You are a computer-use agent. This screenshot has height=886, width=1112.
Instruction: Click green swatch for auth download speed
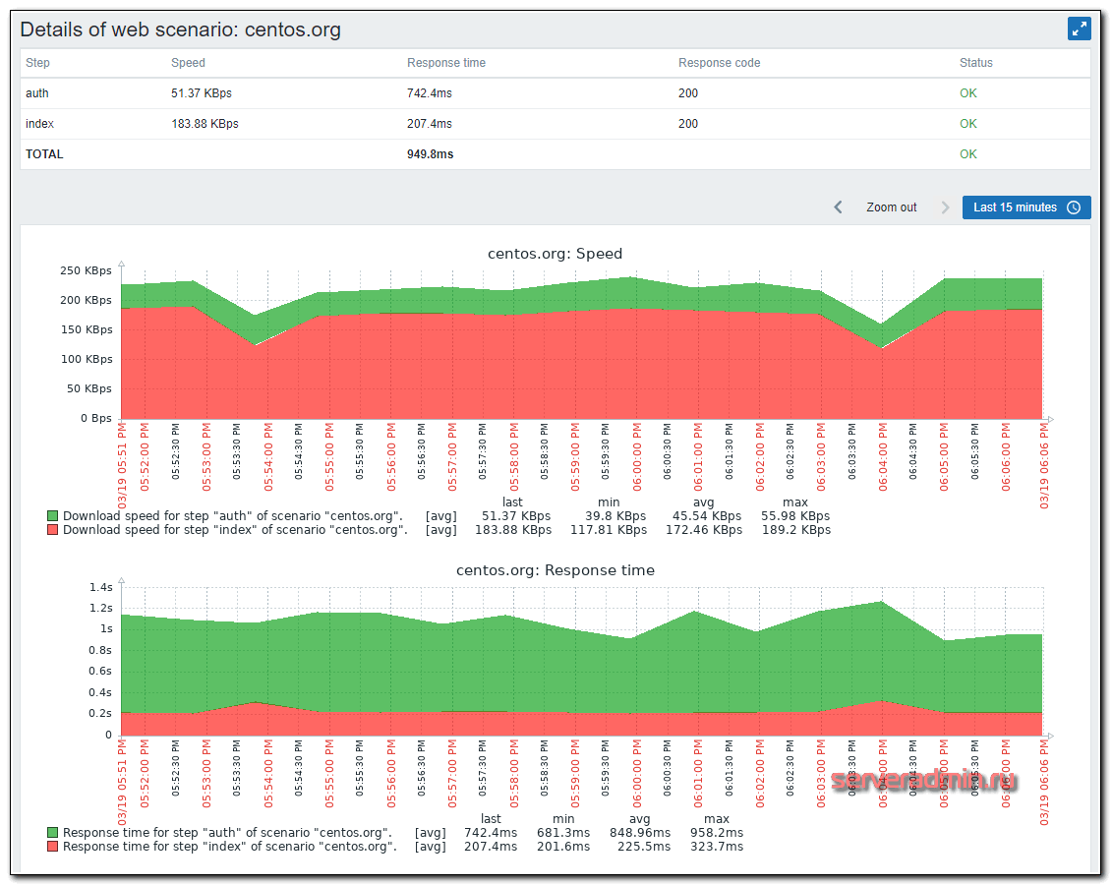(x=52, y=516)
